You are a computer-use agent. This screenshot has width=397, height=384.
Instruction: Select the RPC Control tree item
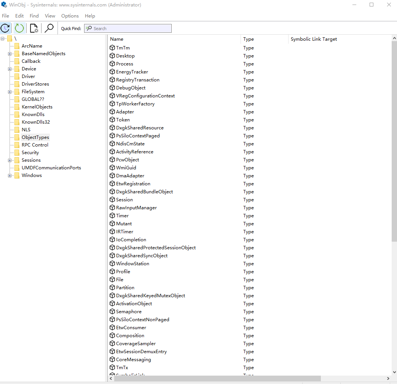click(x=35, y=145)
